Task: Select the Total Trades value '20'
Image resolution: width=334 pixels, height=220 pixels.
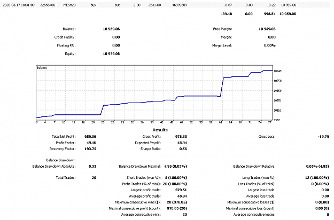Action: 94,178
